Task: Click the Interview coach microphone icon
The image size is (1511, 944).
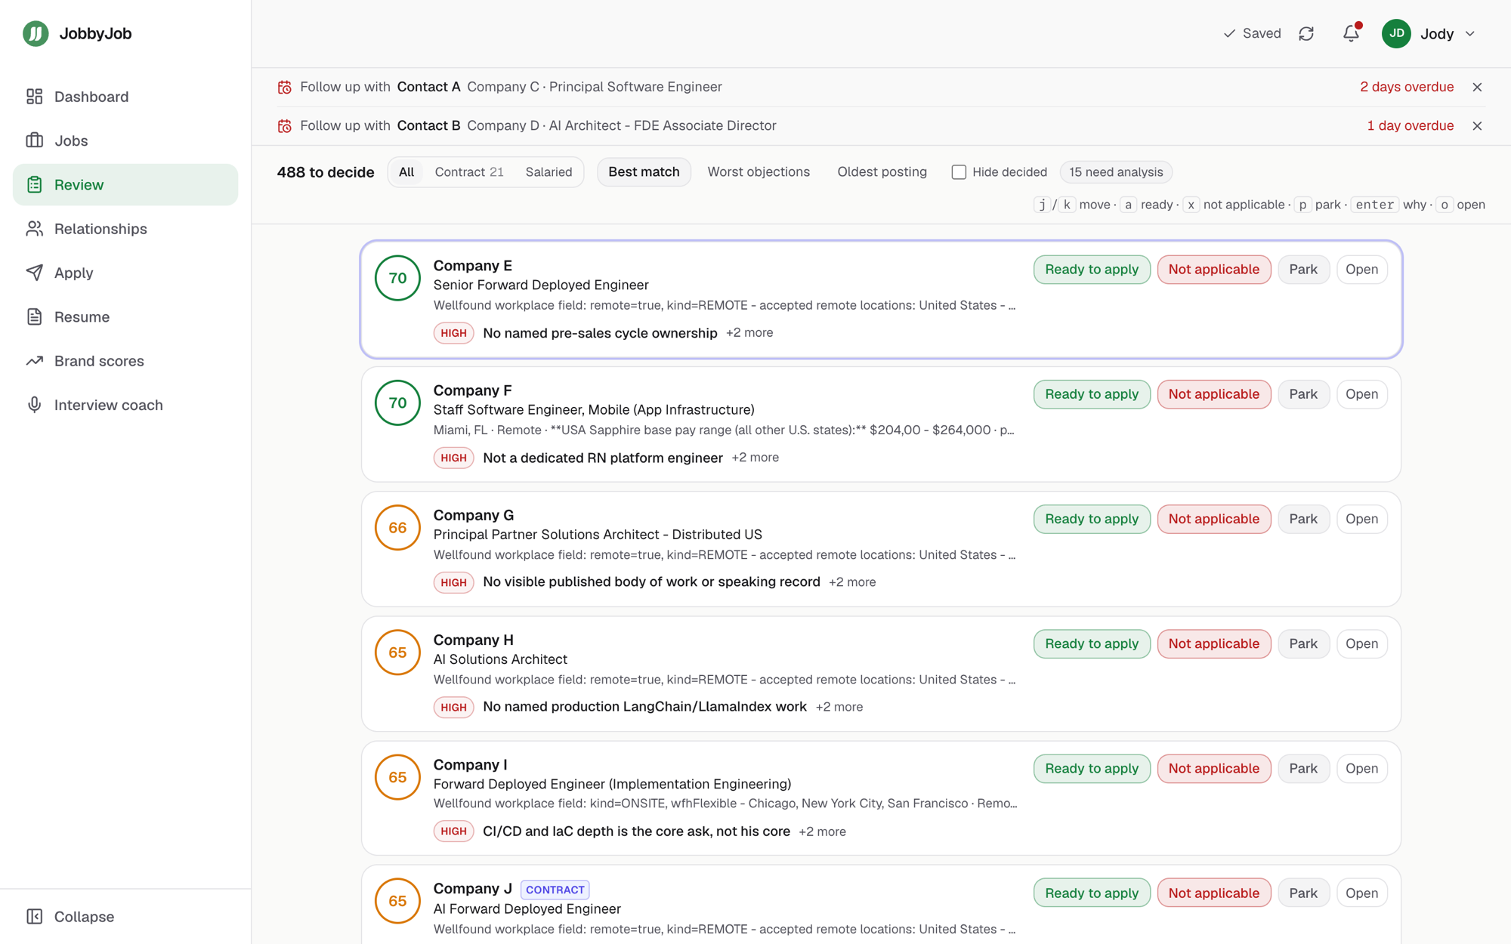Action: 34,405
